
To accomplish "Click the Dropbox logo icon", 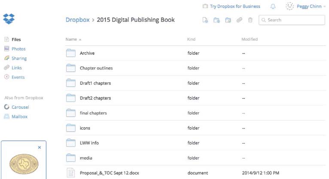I will 9,19.
